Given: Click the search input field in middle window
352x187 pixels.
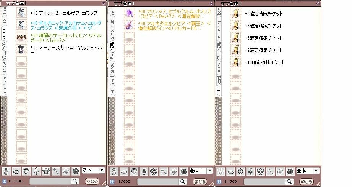Looking at the screenshot, I should 157,182.
